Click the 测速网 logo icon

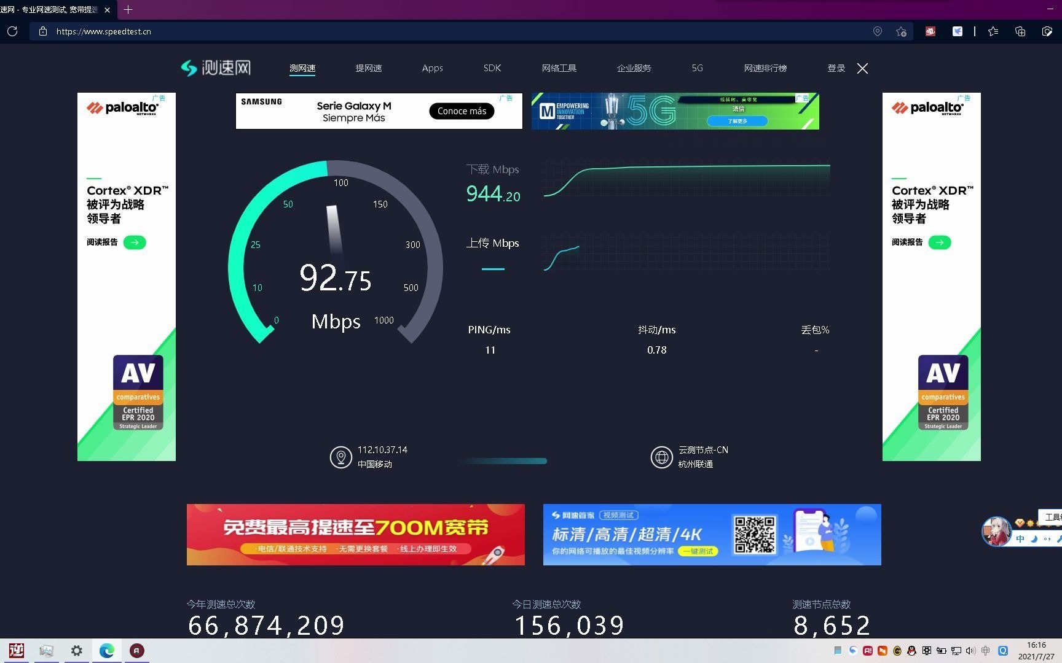(x=188, y=68)
